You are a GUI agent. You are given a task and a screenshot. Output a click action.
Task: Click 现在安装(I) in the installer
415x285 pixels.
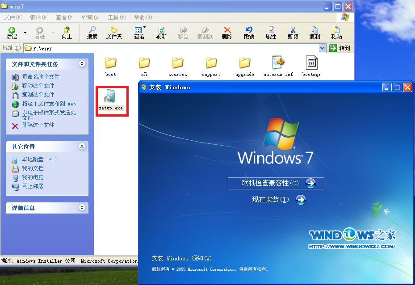[x=279, y=200]
